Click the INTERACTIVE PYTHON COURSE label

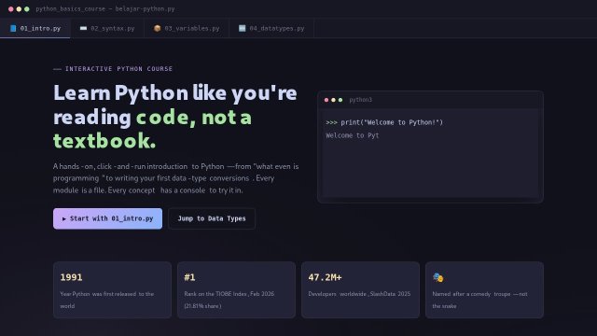[118, 69]
